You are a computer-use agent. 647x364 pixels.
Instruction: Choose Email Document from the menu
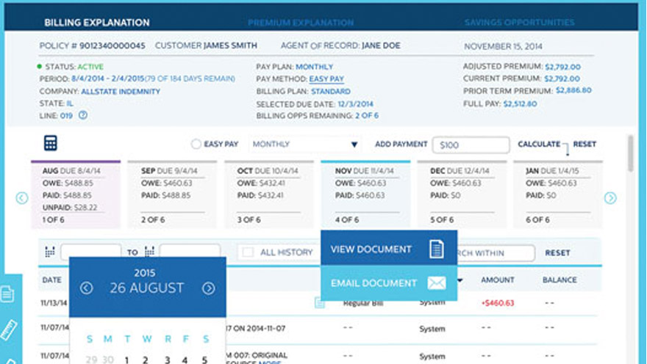pos(387,283)
